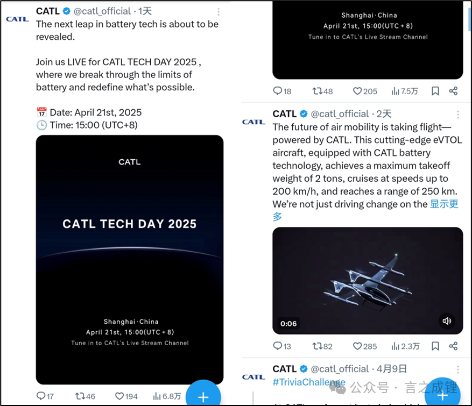Image resolution: width=472 pixels, height=406 pixels.
Task: Like the top-right tweet with 205 likes
Action: click(x=364, y=91)
